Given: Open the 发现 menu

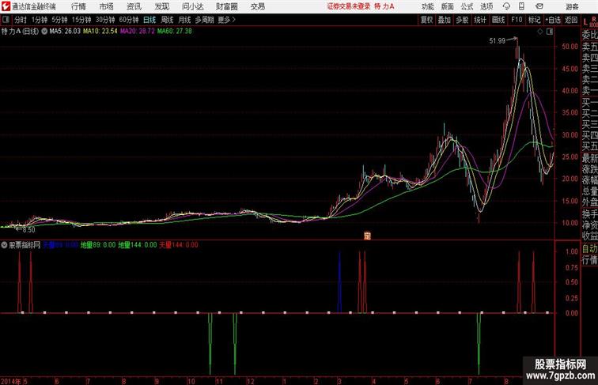Looking at the screenshot, I should (162, 6).
